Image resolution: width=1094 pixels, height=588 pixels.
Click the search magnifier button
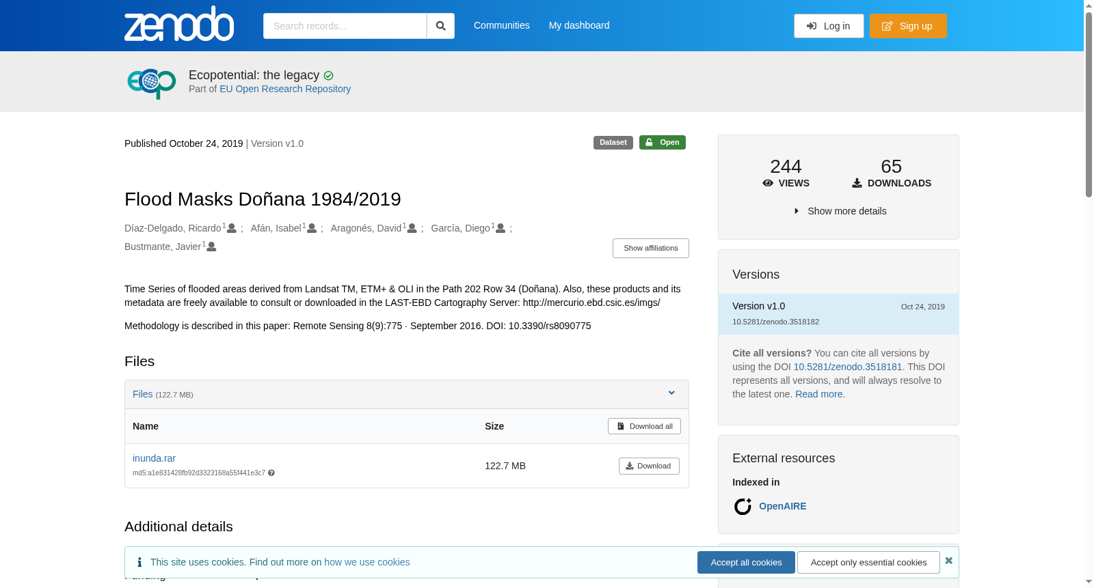[440, 26]
